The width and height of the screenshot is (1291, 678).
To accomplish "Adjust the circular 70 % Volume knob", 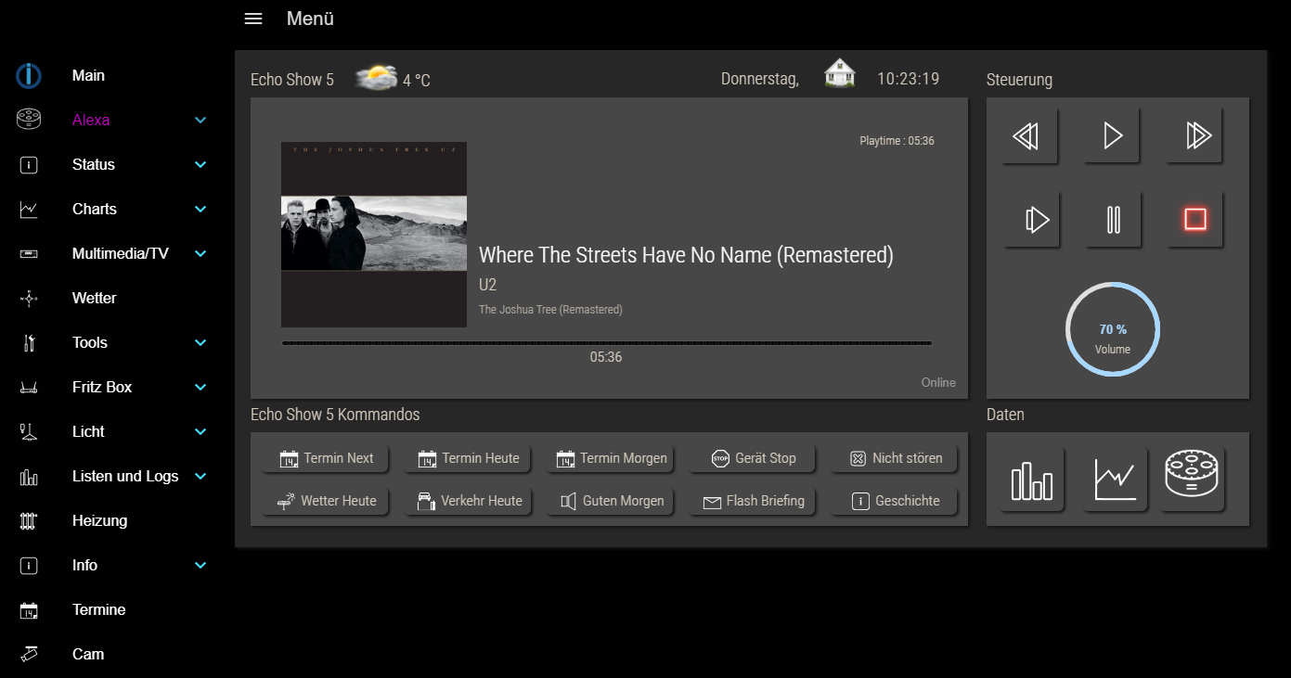I will click(x=1113, y=329).
